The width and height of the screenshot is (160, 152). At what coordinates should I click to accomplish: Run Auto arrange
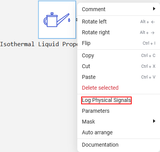(119, 132)
